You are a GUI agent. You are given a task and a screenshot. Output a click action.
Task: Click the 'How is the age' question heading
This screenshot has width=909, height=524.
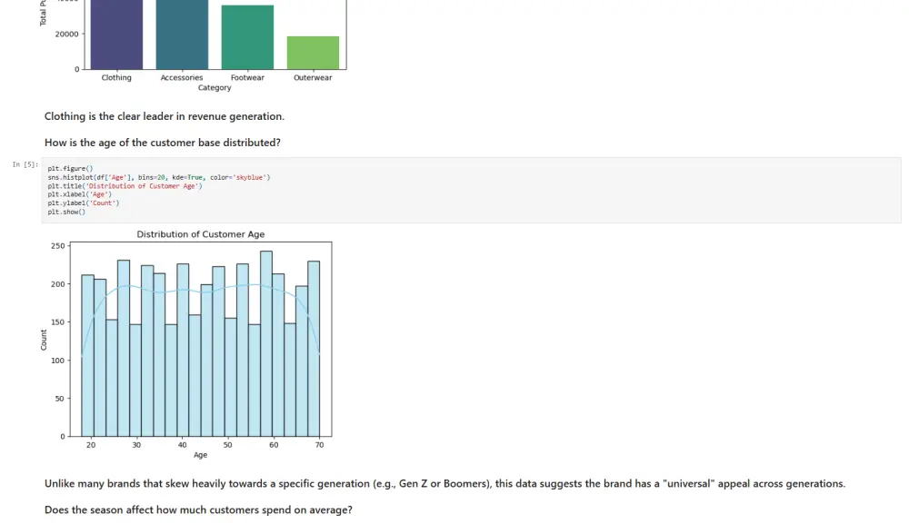pos(163,143)
